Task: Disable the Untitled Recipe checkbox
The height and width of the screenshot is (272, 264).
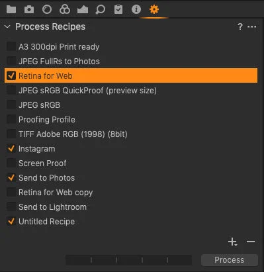Action: [x=11, y=221]
